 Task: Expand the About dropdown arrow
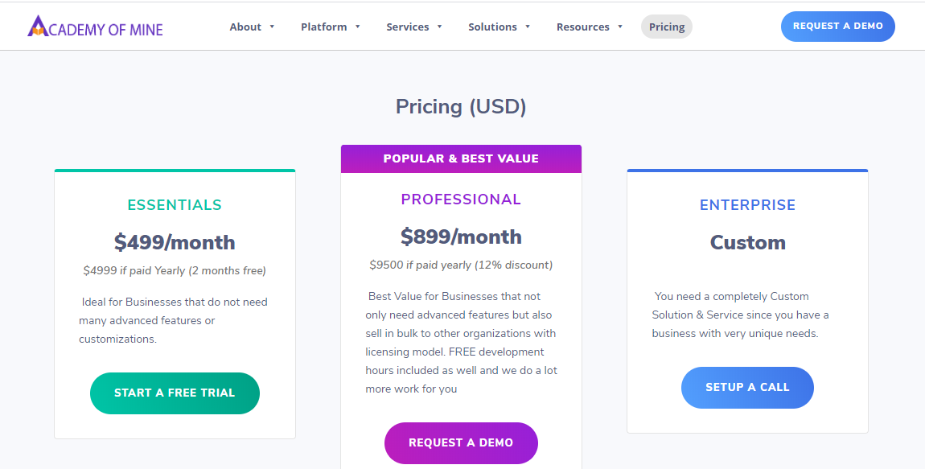(272, 27)
